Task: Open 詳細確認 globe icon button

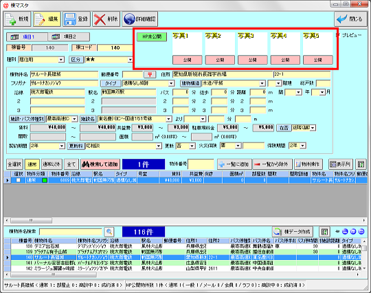Action: pos(129,19)
